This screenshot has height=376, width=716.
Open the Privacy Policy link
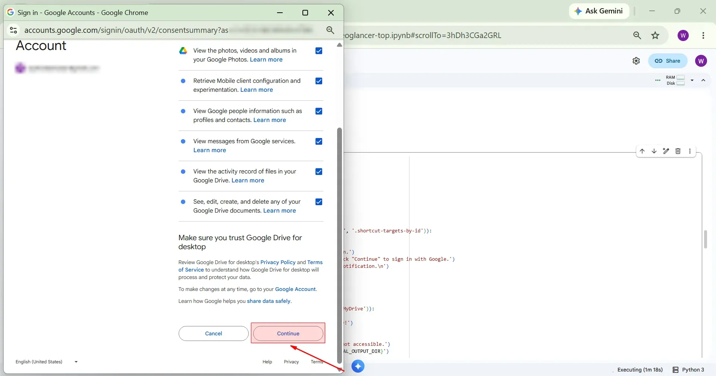[x=278, y=262]
